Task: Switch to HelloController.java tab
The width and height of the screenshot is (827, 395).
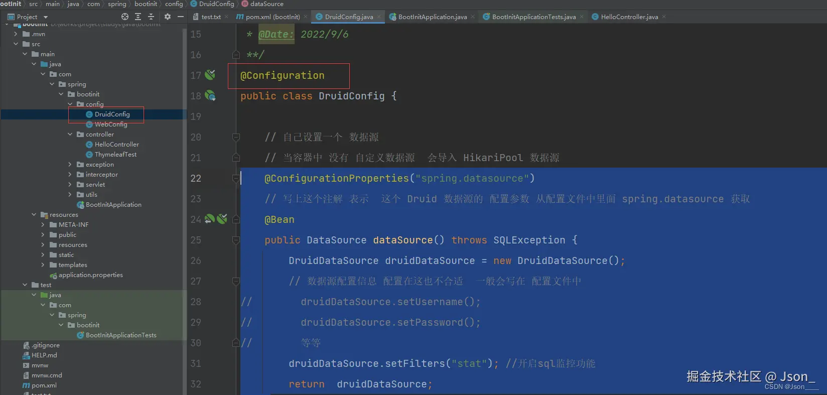Action: click(x=629, y=17)
